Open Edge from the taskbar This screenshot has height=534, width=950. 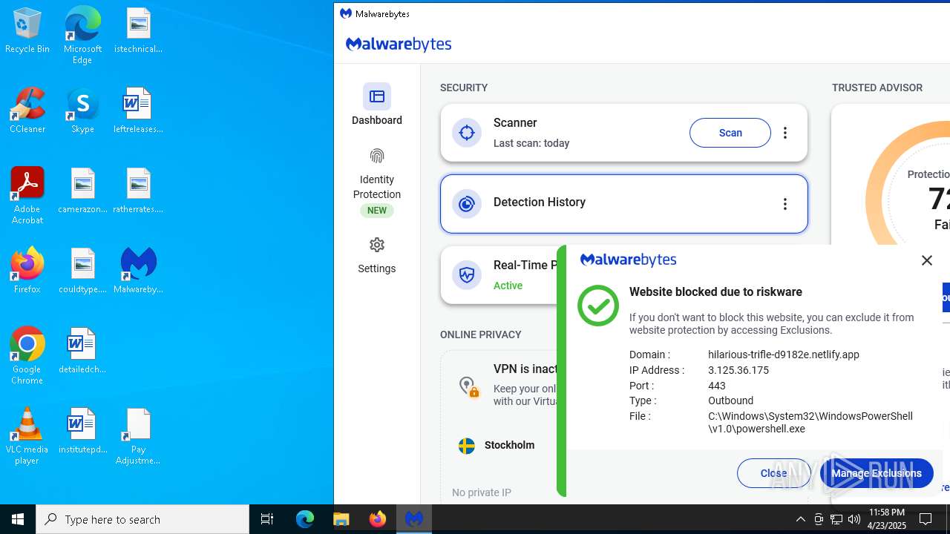[x=305, y=519]
